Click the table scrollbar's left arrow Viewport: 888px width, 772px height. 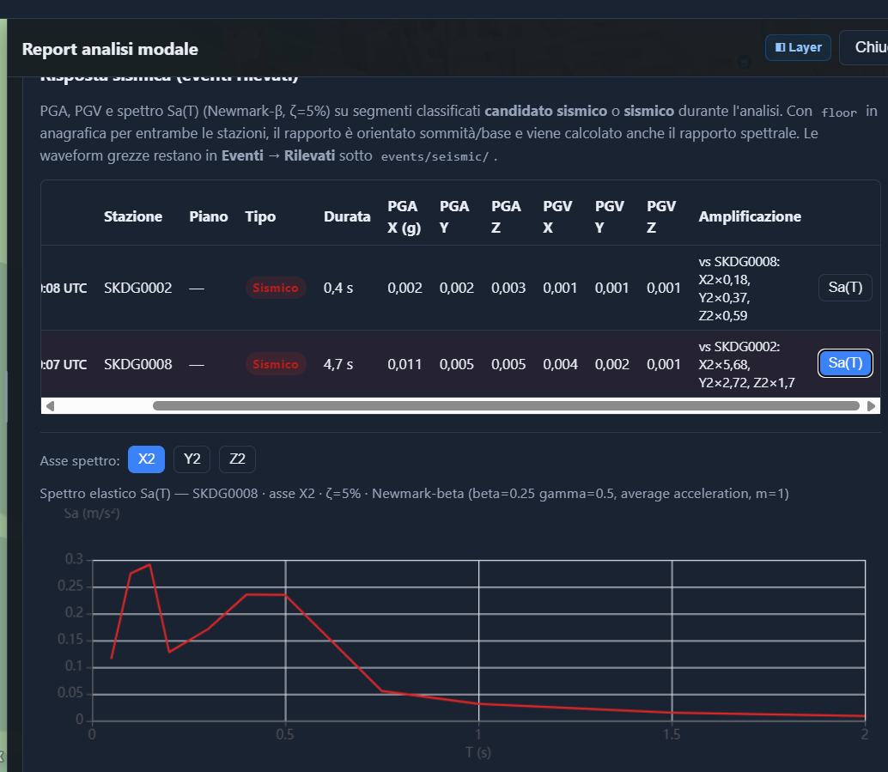(x=50, y=406)
